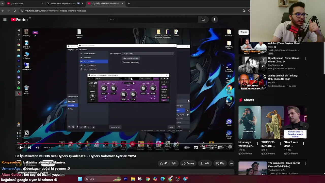Open Windows Start menu on taskbar
The height and width of the screenshot is (183, 325).
click(x=80, y=179)
